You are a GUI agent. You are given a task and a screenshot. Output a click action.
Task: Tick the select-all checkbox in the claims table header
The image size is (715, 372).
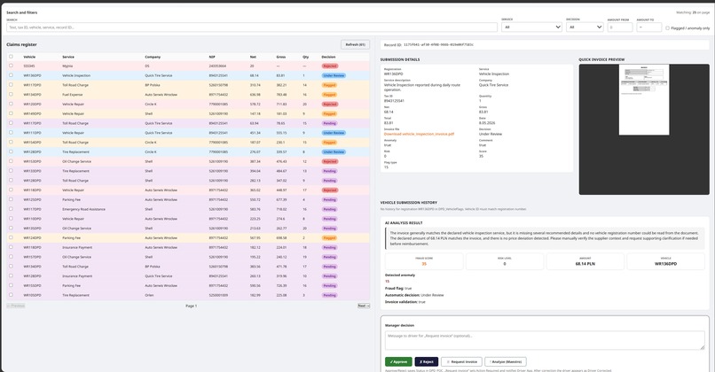point(11,57)
